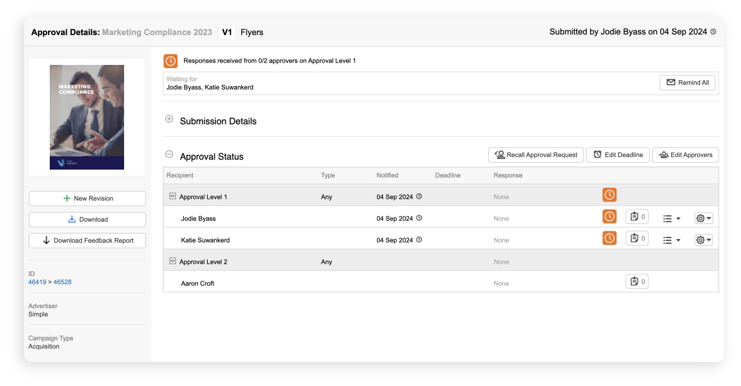
Task: Open comments for Jodie Byass
Action: click(x=637, y=216)
